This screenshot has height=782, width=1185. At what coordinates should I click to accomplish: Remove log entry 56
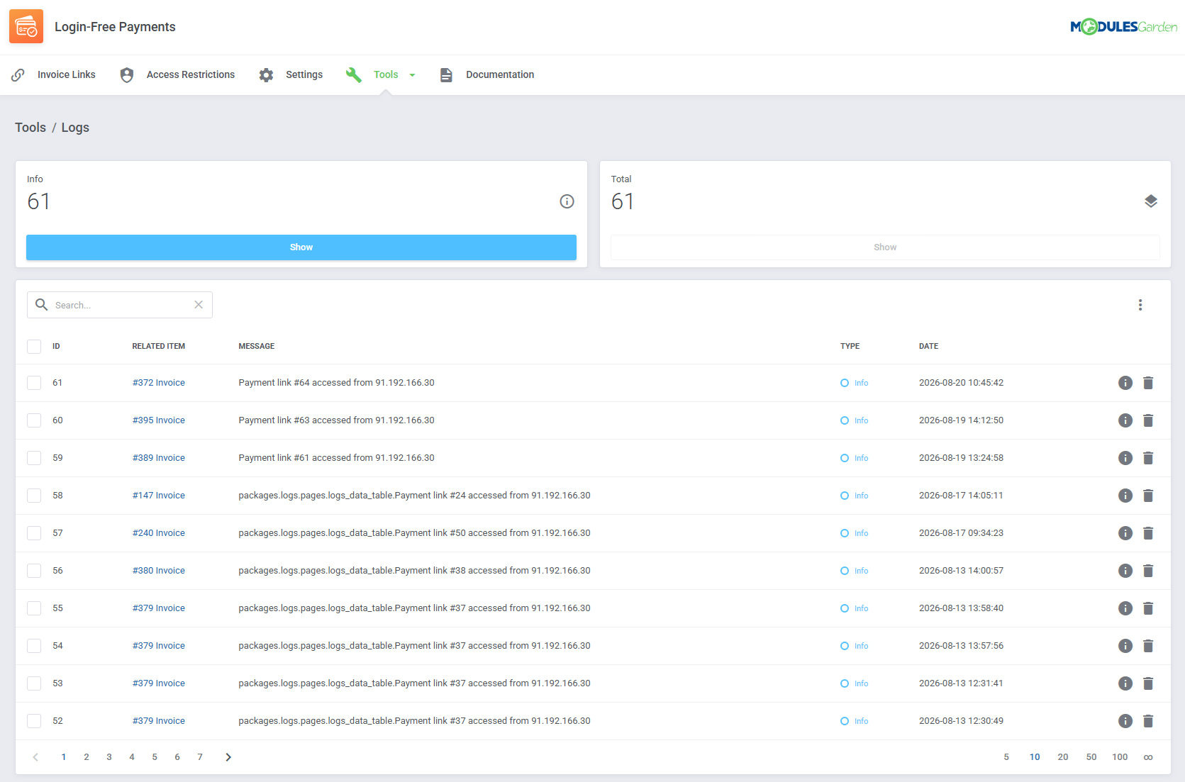1148,571
